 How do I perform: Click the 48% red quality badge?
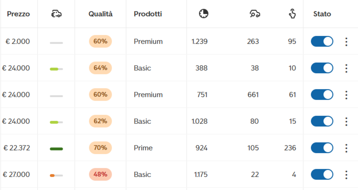tap(100, 174)
